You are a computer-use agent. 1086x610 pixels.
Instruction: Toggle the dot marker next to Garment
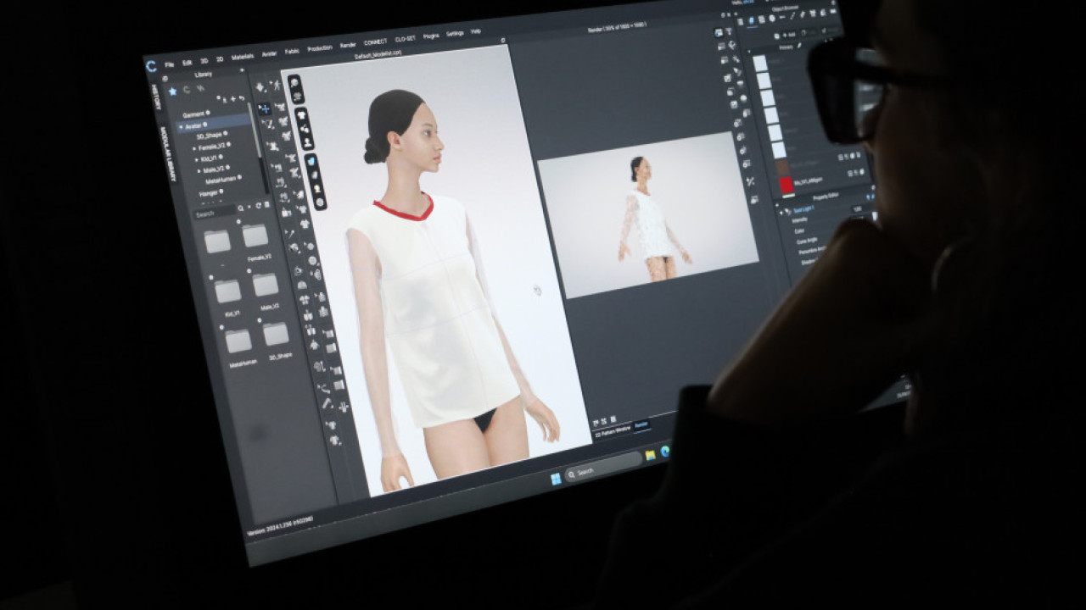click(x=208, y=113)
